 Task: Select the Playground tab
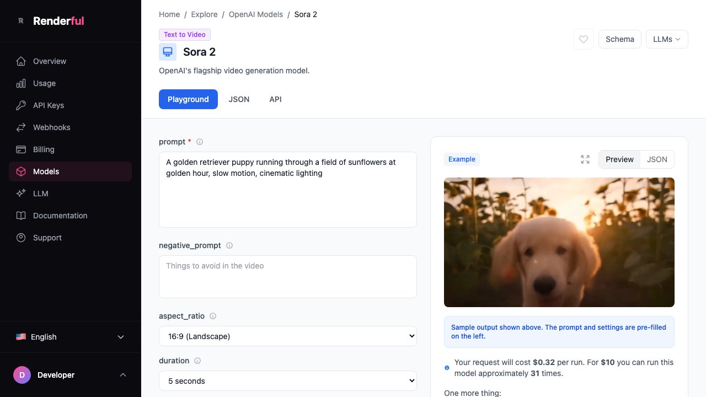(x=188, y=99)
